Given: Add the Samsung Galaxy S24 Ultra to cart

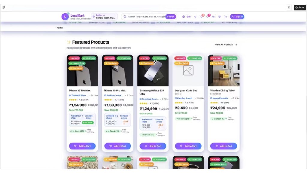Looking at the screenshot, I should click(153, 146).
